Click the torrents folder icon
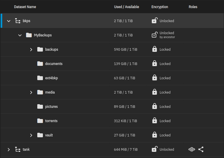This screenshot has width=224, height=158. [40, 121]
